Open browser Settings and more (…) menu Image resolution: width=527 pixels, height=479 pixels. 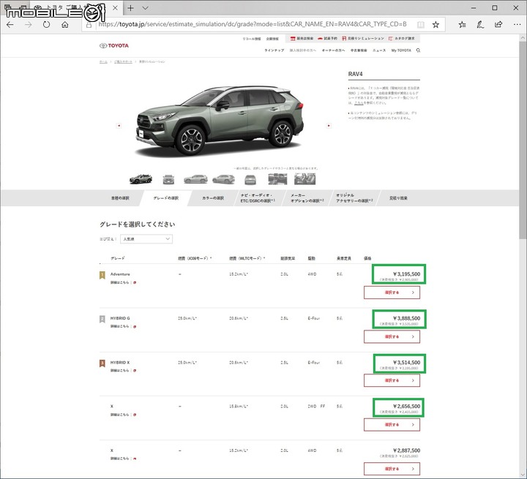[x=517, y=25]
